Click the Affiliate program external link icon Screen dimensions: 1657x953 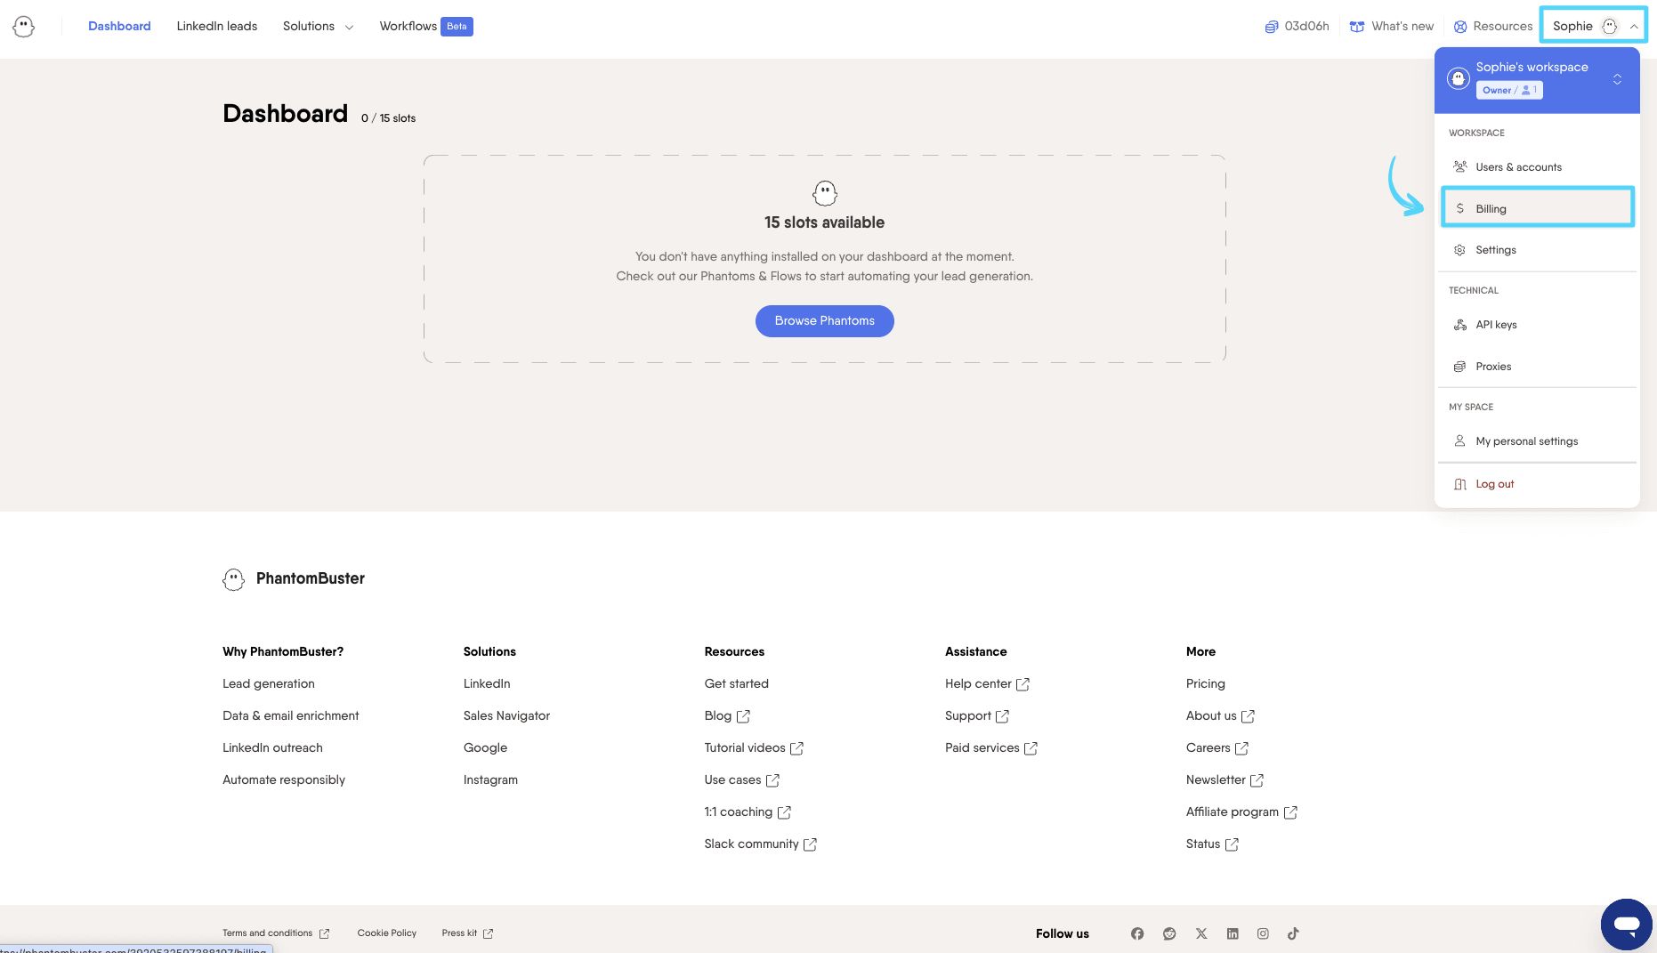click(1290, 812)
